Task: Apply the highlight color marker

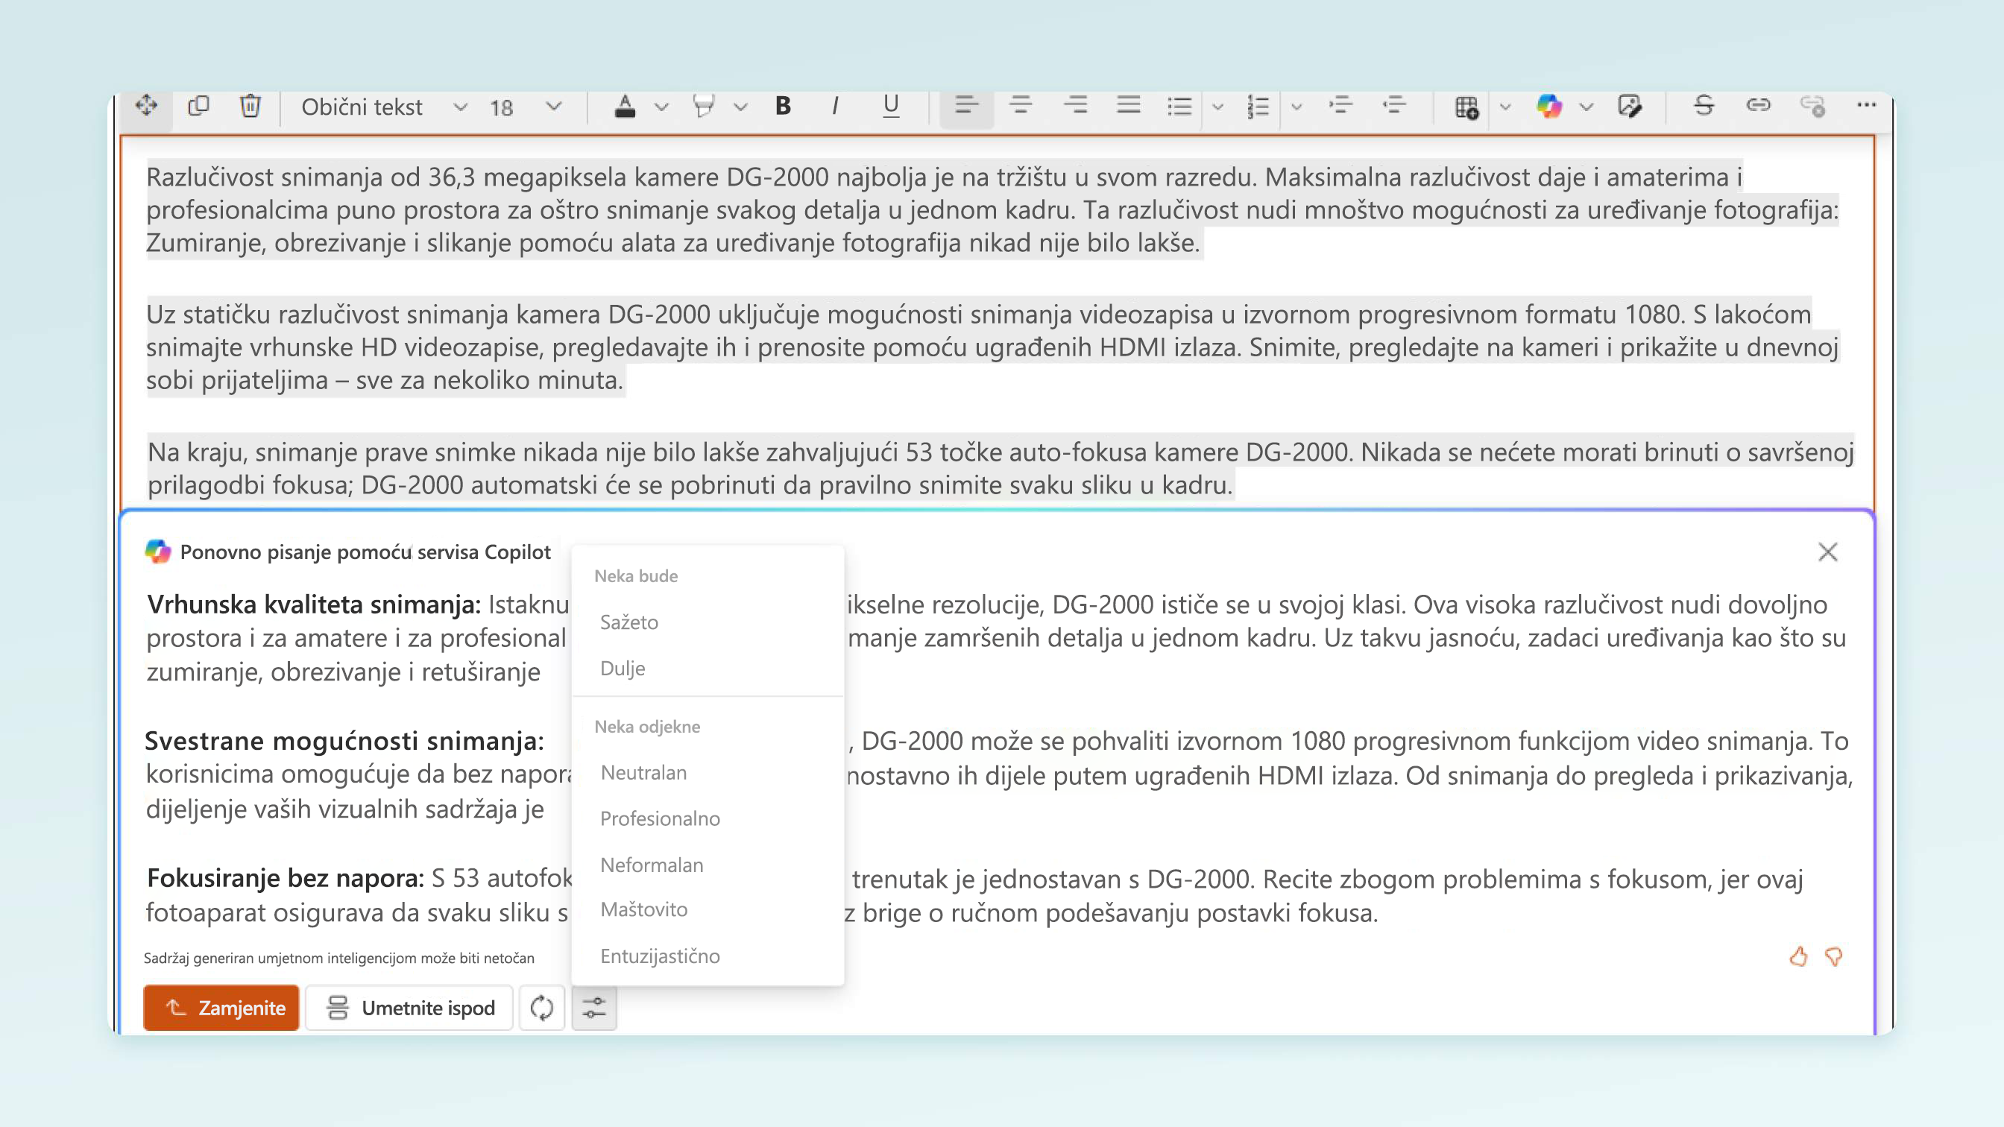Action: coord(703,106)
